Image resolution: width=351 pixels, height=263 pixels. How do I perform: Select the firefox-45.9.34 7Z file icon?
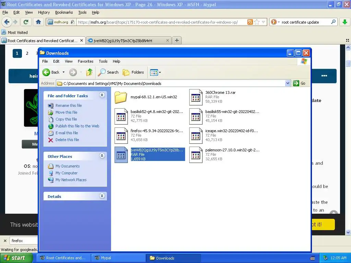(x=121, y=136)
